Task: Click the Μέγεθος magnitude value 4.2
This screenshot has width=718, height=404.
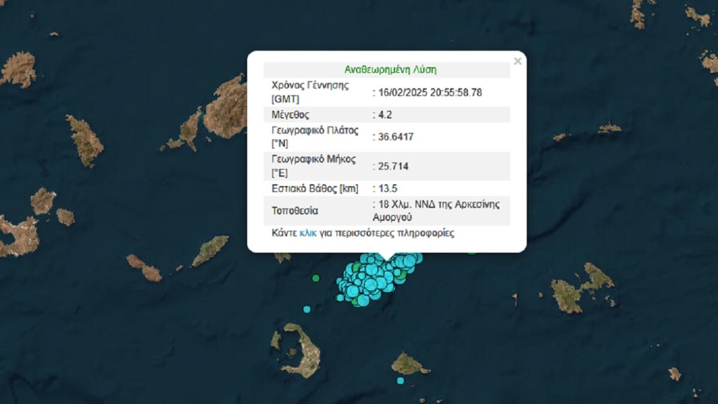Action: (x=383, y=114)
